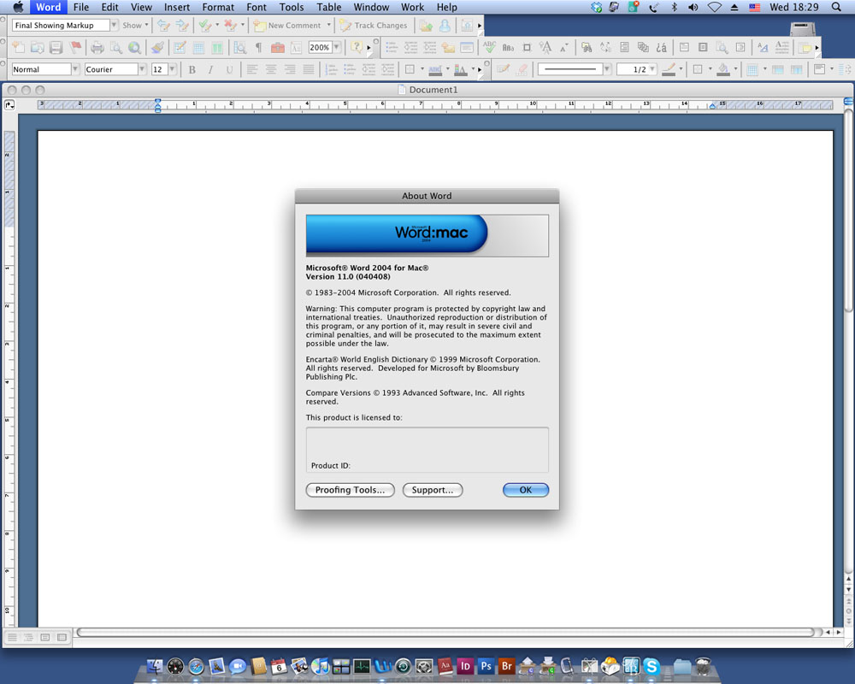
Task: Open the 200% zoom dropdown
Action: [x=336, y=48]
